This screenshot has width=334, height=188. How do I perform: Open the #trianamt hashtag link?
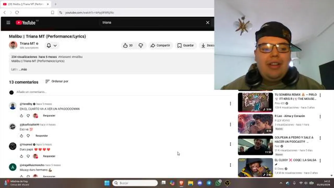(64, 57)
